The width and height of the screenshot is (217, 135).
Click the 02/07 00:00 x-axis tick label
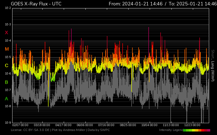[x=20, y=125]
